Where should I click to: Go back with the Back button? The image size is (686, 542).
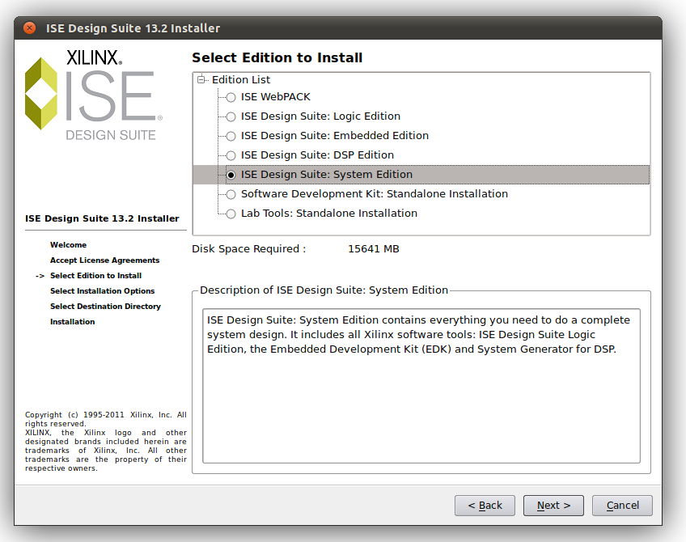coord(485,506)
